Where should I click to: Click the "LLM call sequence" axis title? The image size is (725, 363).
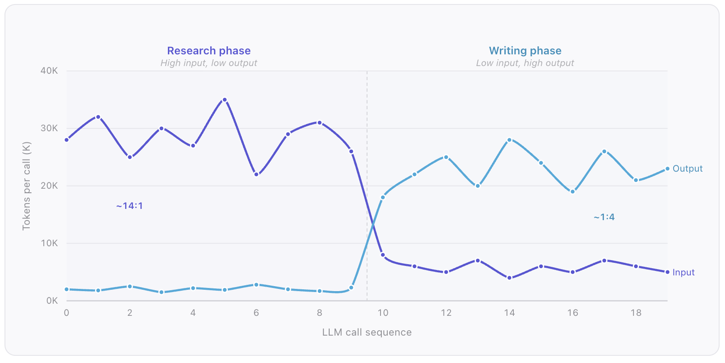367,332
